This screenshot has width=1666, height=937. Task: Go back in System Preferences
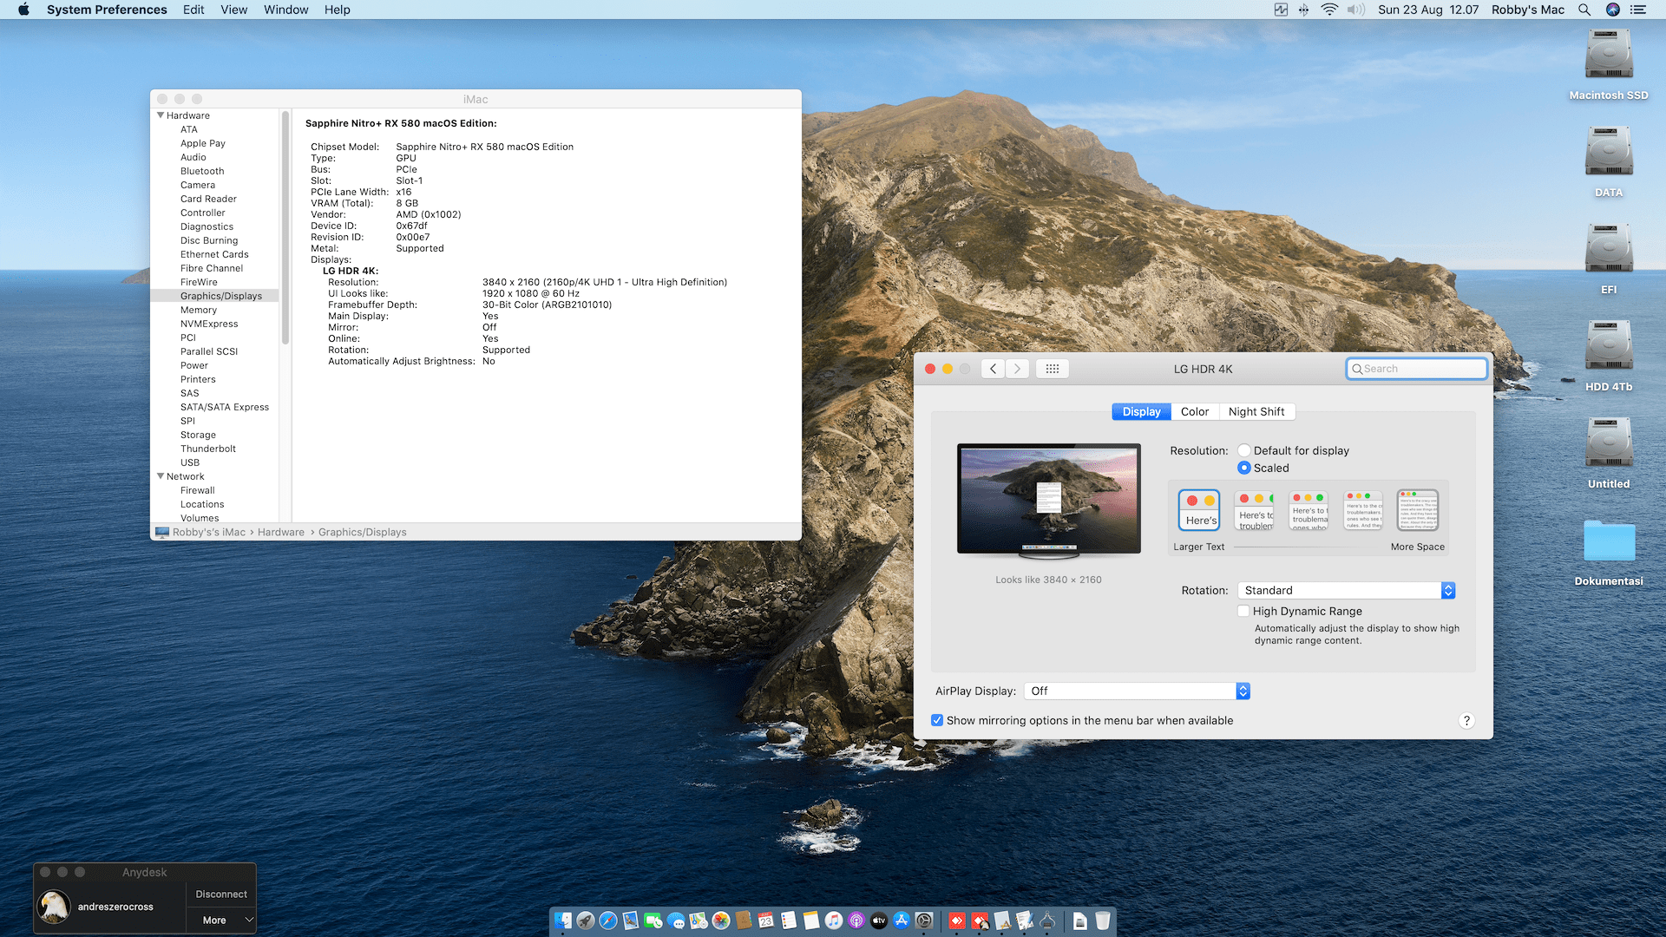coord(994,369)
